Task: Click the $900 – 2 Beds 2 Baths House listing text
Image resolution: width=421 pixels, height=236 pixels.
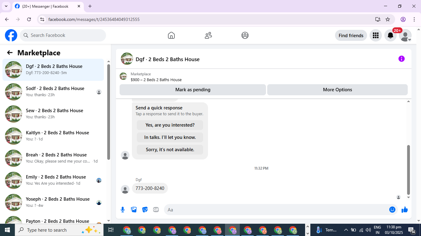Action: point(156,80)
